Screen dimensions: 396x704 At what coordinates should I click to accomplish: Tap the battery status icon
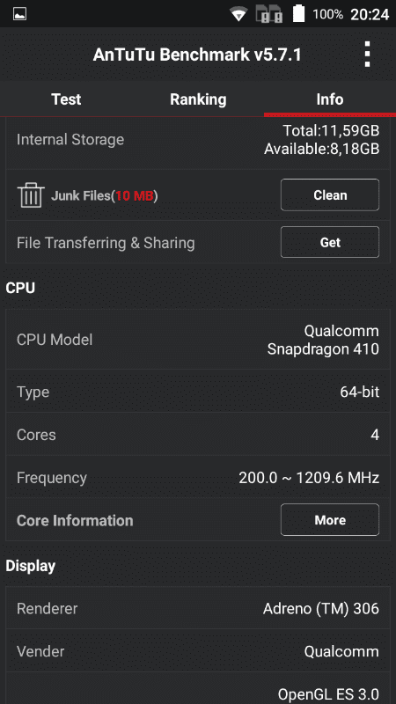click(298, 13)
